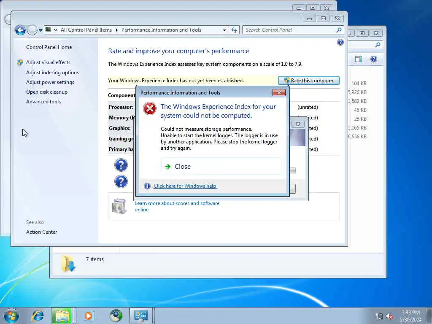Launch Internet Explorer from the taskbar

point(38,316)
